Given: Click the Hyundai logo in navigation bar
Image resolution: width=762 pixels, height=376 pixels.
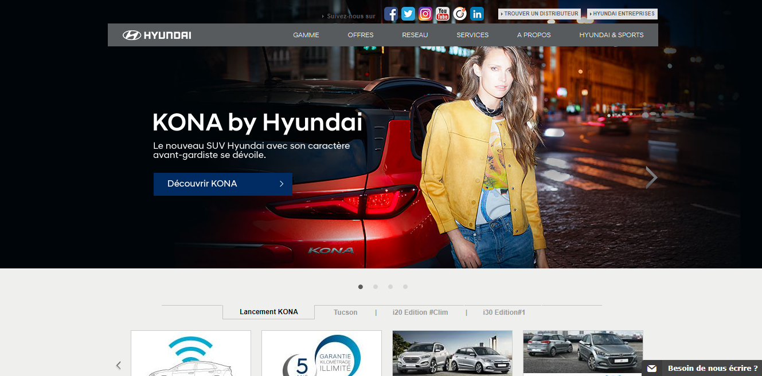Looking at the screenshot, I should 157,35.
